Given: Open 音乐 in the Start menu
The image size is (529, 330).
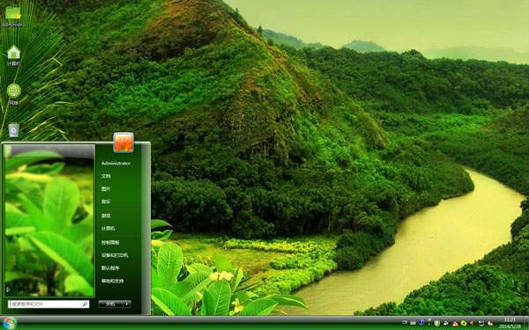Looking at the screenshot, I should (x=106, y=202).
